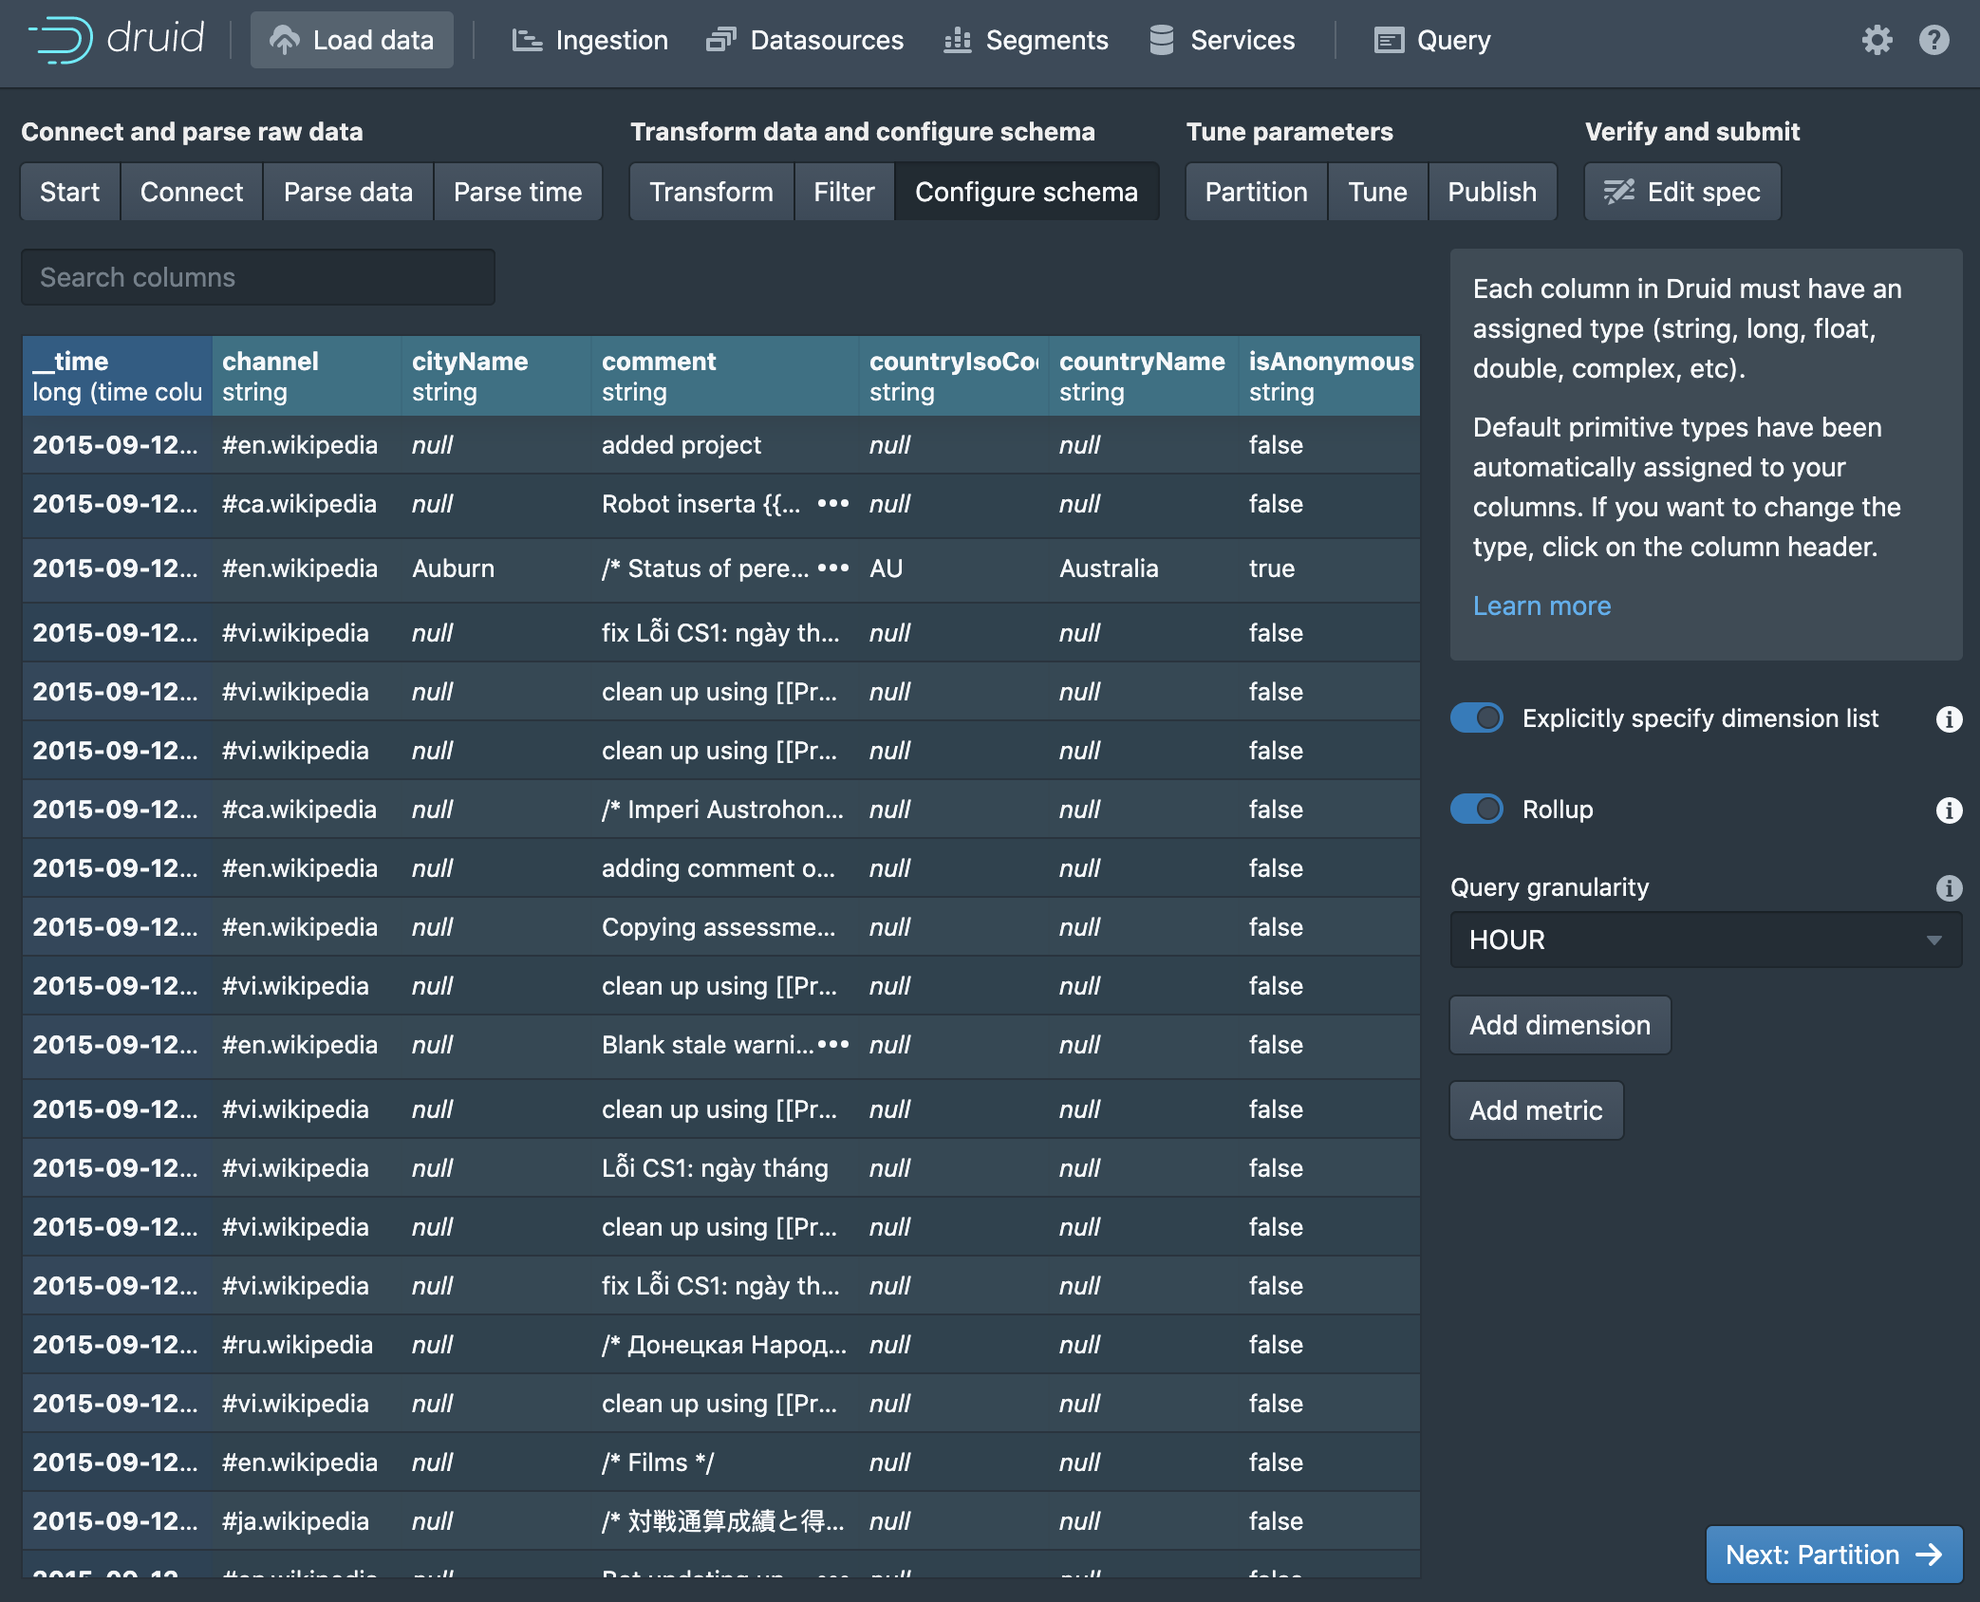Expand truncated comment on Robot inserta row

832,504
